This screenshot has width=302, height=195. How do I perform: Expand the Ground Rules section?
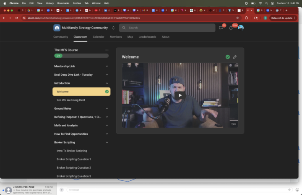(x=107, y=108)
